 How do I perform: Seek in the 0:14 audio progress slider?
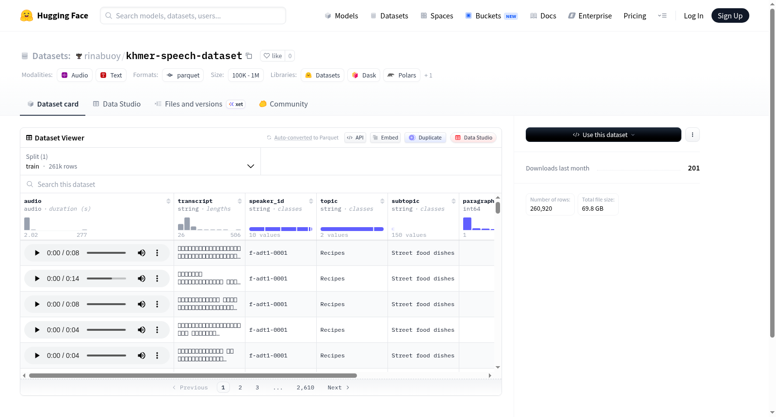point(106,278)
